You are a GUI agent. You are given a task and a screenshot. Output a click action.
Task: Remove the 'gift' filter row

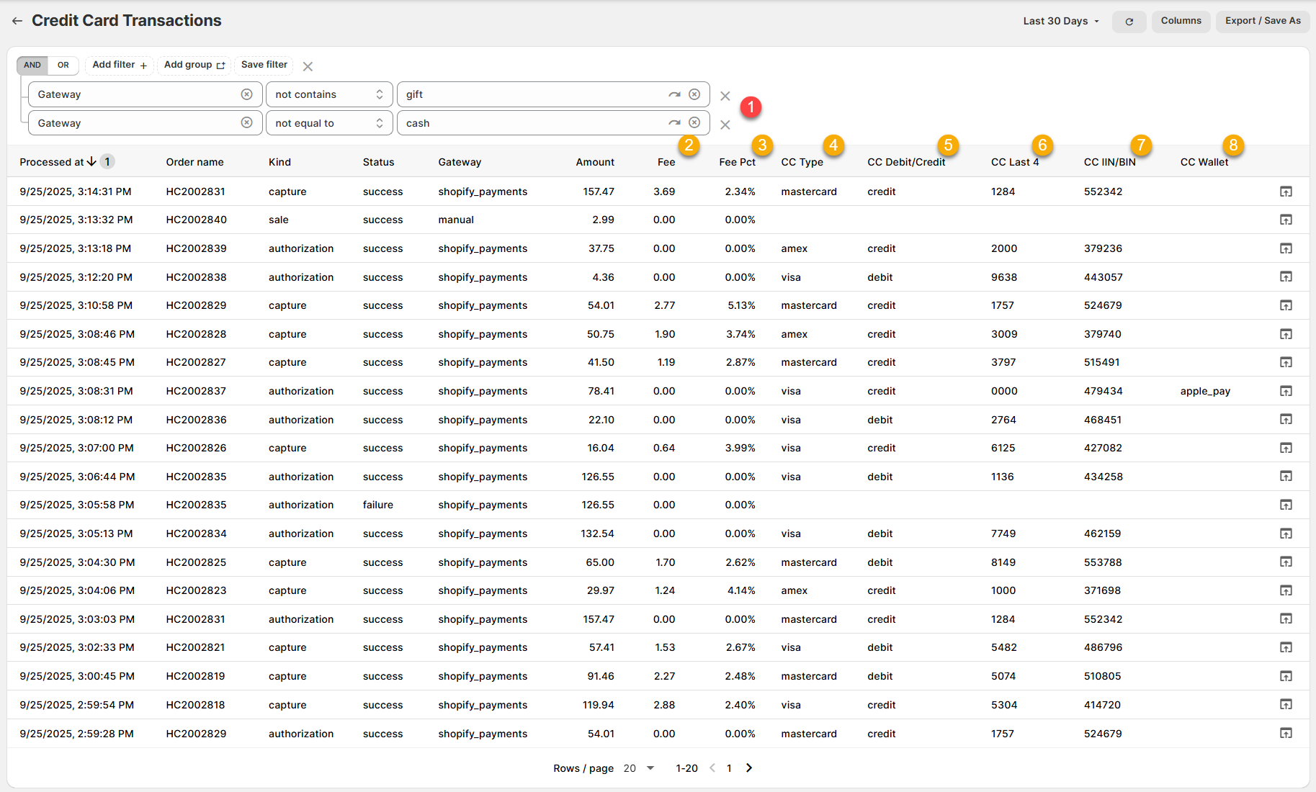click(725, 96)
